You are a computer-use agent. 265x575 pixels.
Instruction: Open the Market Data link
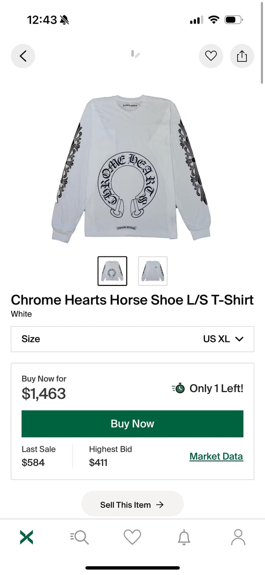(216, 456)
